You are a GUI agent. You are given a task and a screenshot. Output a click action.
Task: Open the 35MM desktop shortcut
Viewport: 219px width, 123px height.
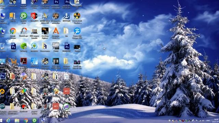56,46
